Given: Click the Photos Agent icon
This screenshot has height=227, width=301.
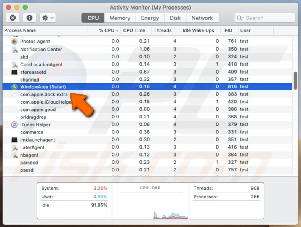Looking at the screenshot, I should point(14,41).
